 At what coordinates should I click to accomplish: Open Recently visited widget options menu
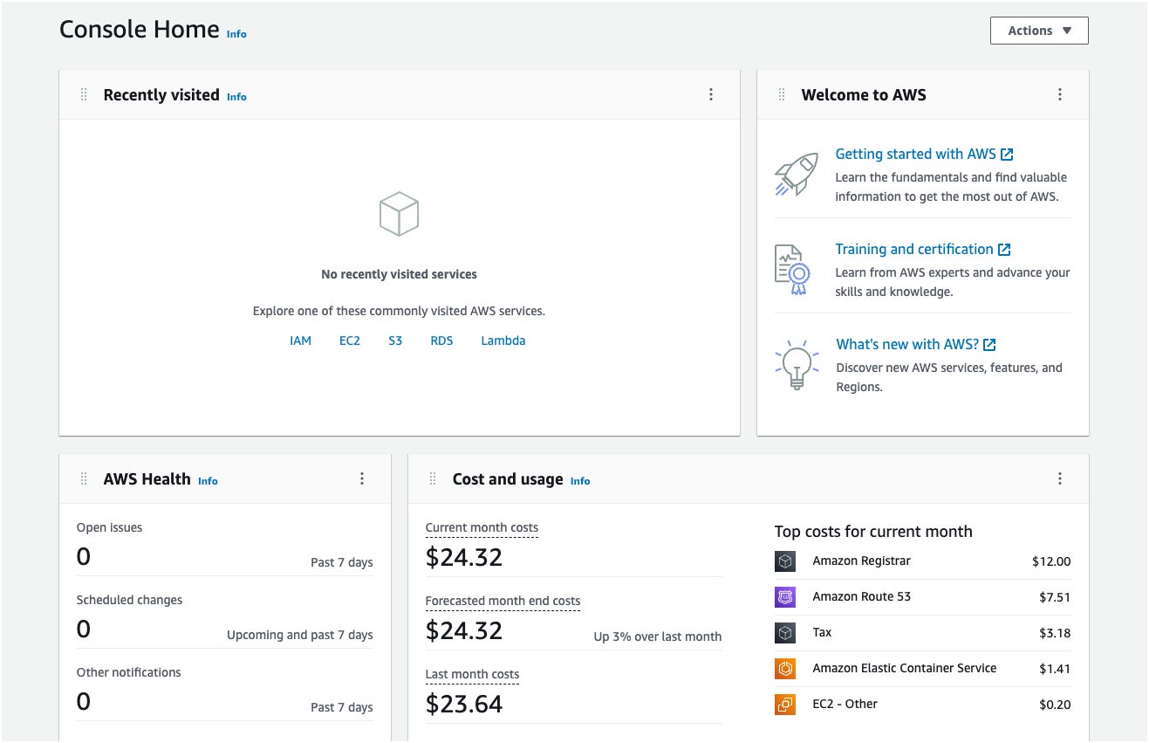click(711, 94)
